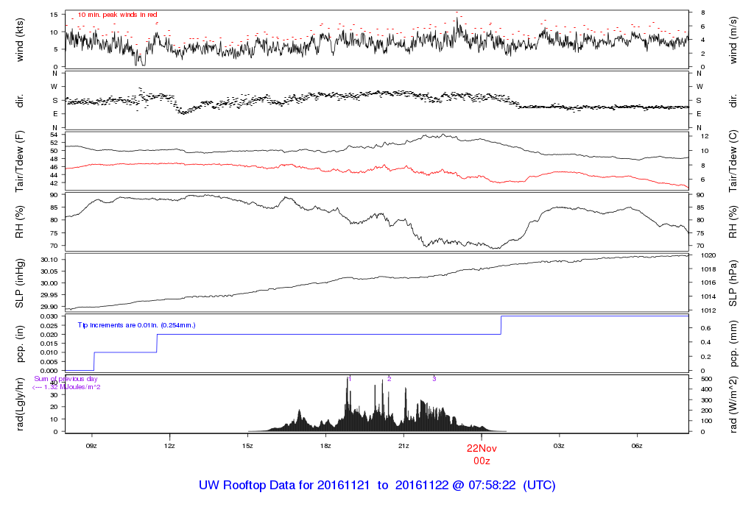
Task: Click the left 'RH (%)' axis title
Action: (x=19, y=222)
